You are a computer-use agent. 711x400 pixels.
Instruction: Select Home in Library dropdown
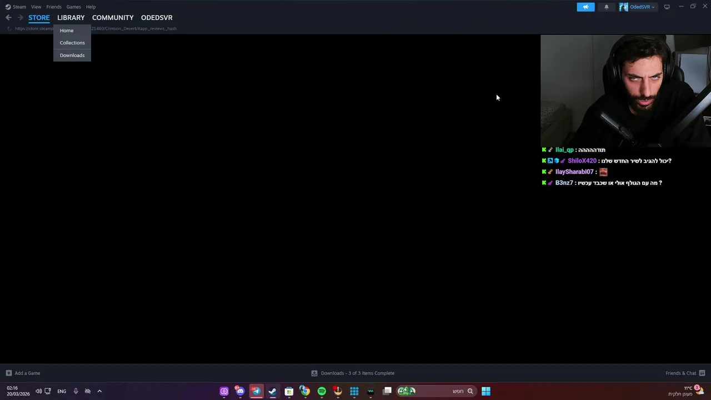72,31
